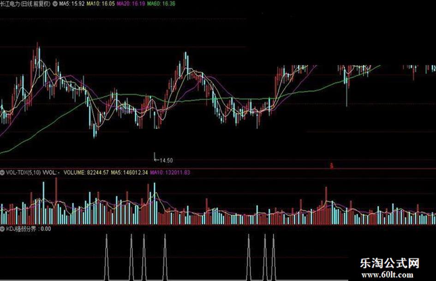The height and width of the screenshot is (281, 436).
Task: Click the VOLUME: 82244.57 value
Action: [86, 173]
